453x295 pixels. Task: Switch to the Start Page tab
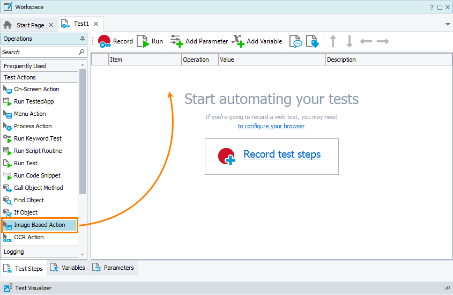29,25
